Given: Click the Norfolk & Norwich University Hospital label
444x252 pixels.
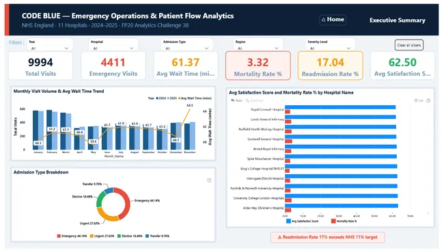Looking at the screenshot, I should (x=257, y=188).
